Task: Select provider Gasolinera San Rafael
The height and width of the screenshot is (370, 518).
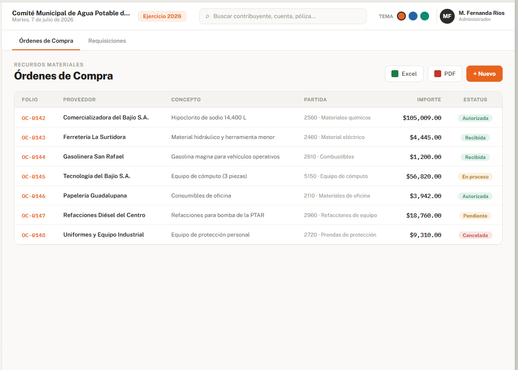Action: (x=94, y=157)
